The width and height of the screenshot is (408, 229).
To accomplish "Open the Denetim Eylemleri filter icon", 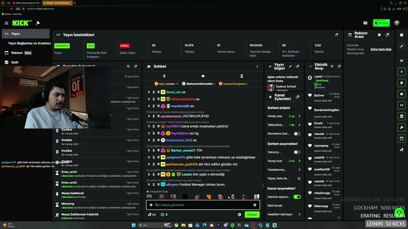I will tap(128, 66).
